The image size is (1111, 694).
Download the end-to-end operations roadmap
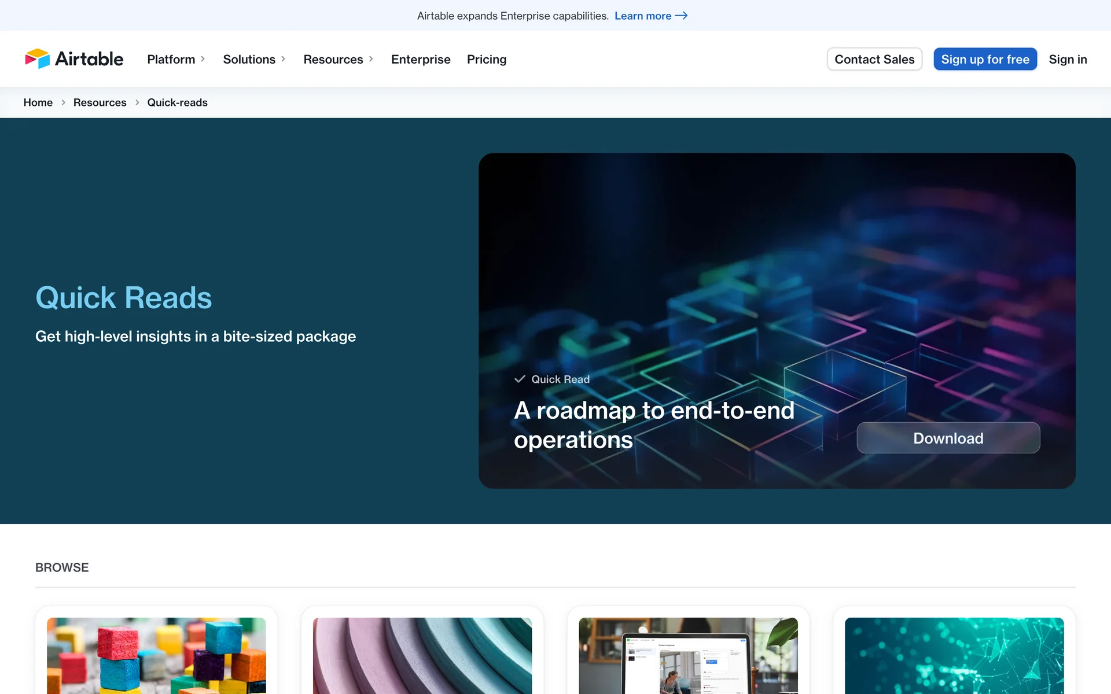coord(948,438)
